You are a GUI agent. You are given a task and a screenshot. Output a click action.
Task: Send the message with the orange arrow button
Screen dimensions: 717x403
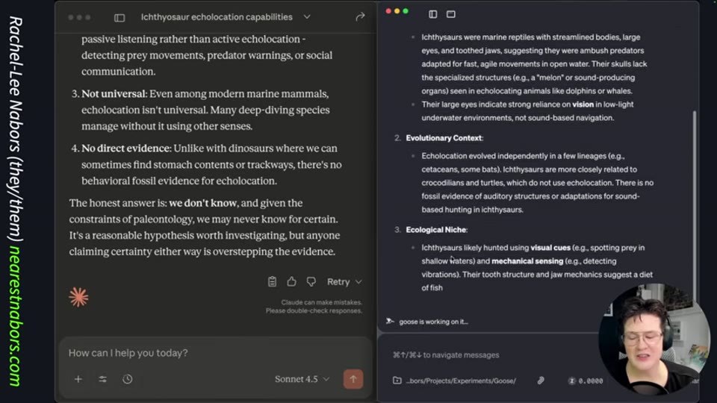click(x=353, y=379)
